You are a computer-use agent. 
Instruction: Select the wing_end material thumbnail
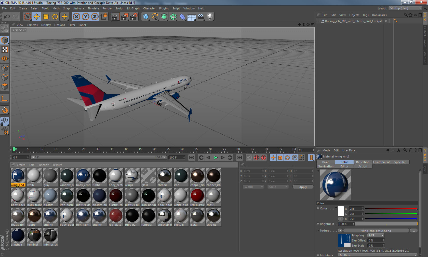coord(18,177)
